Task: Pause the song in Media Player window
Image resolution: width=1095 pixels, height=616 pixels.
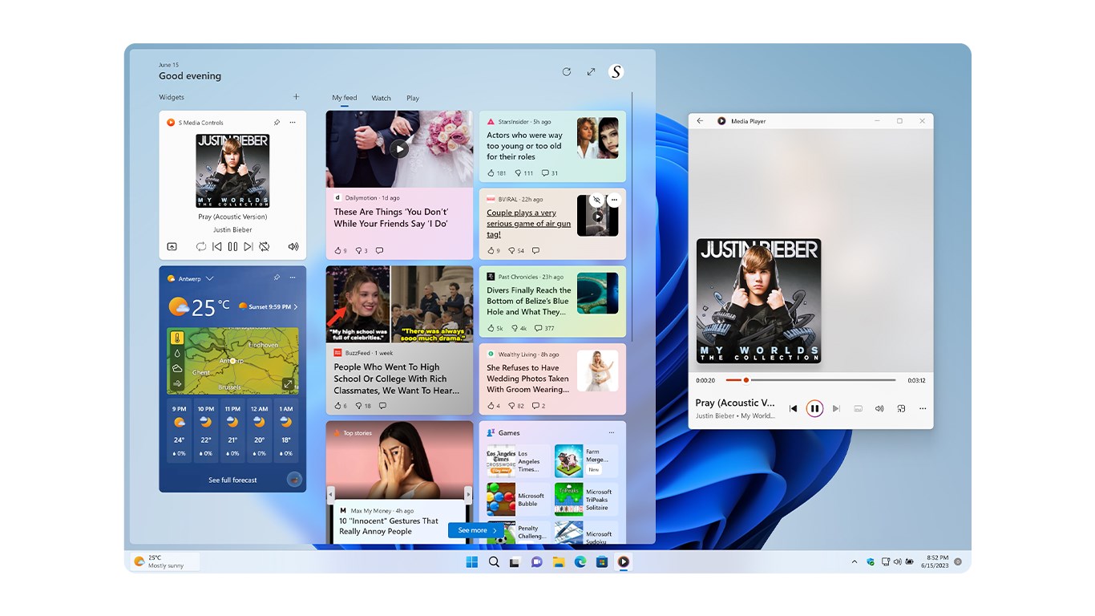Action: 814,408
